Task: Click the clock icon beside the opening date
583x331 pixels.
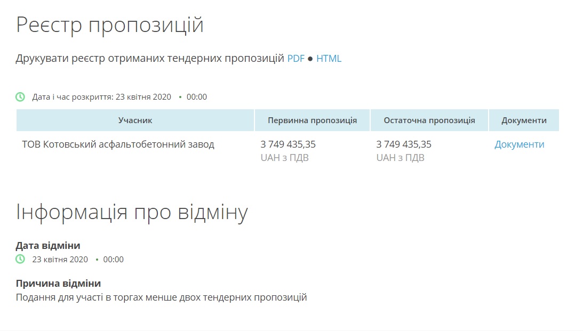Action: pyautogui.click(x=20, y=97)
